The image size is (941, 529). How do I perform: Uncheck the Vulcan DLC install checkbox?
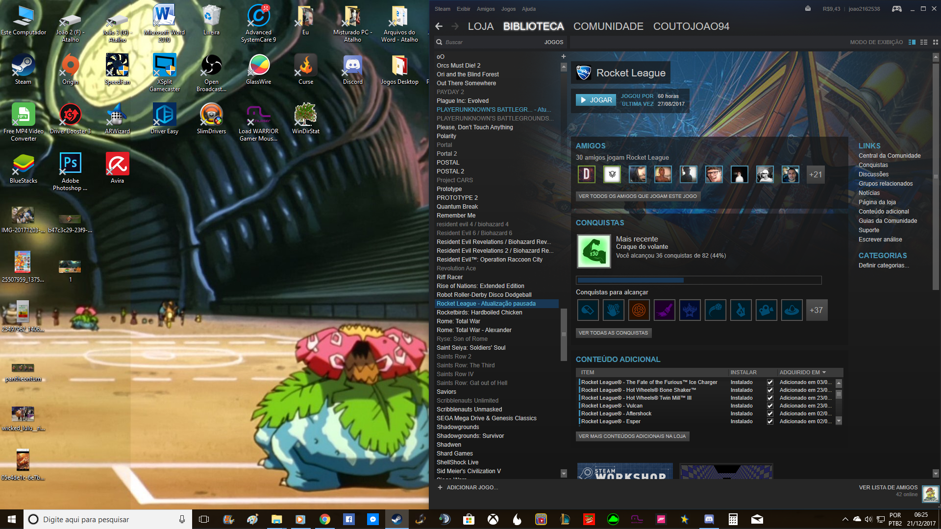(770, 406)
